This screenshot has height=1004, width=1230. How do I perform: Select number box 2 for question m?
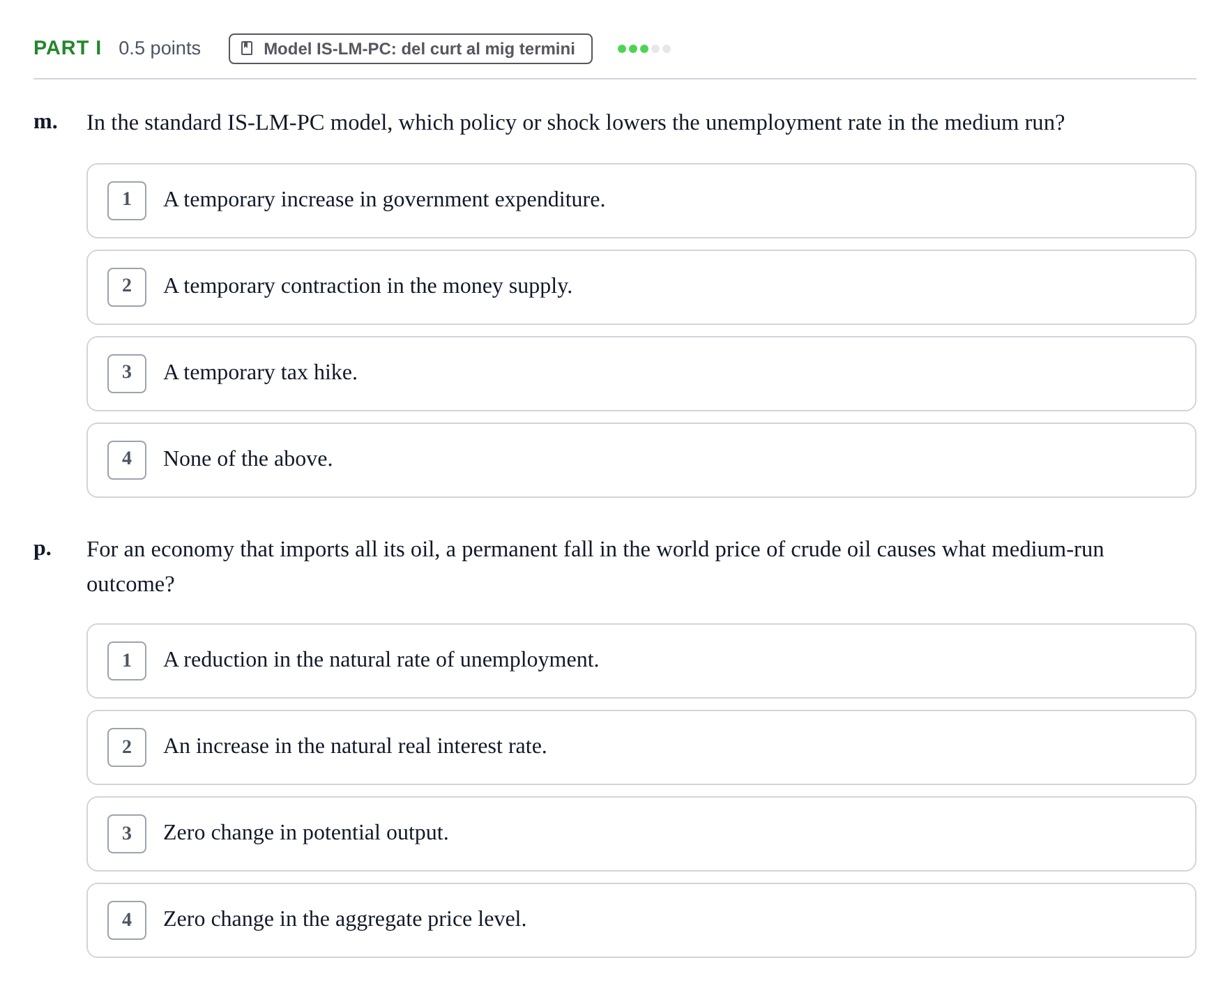[x=127, y=287]
